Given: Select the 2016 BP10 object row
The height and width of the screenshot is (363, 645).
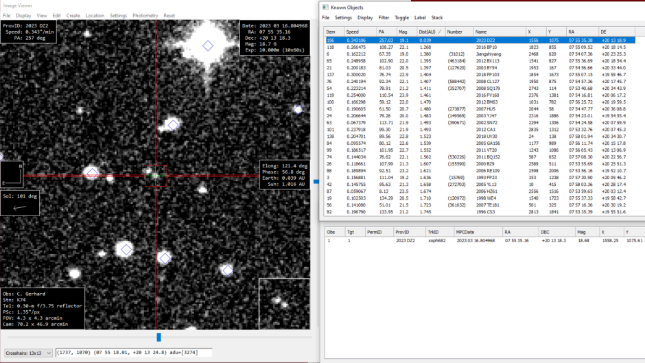Looking at the screenshot, I should (486, 47).
